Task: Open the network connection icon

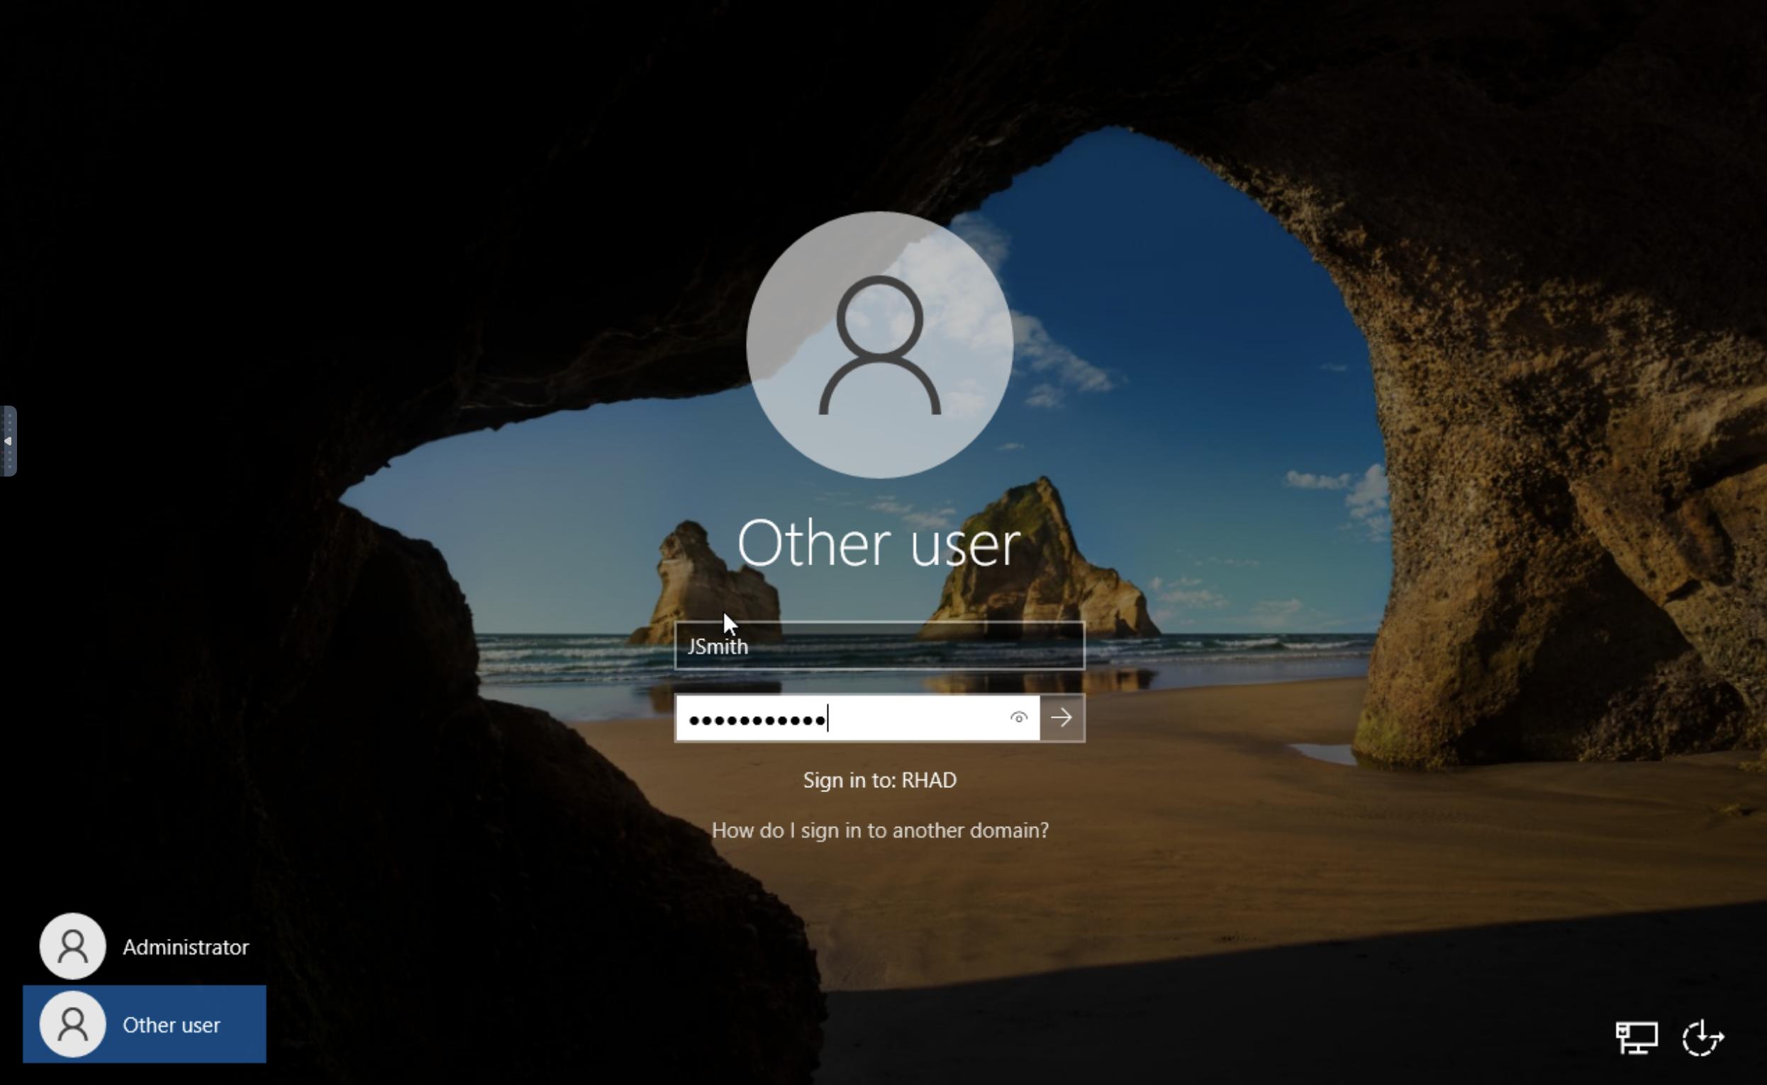Action: [1637, 1037]
